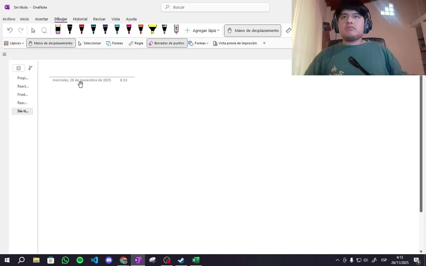Open Spotify from the taskbar
The image size is (426, 266).
pos(80,260)
